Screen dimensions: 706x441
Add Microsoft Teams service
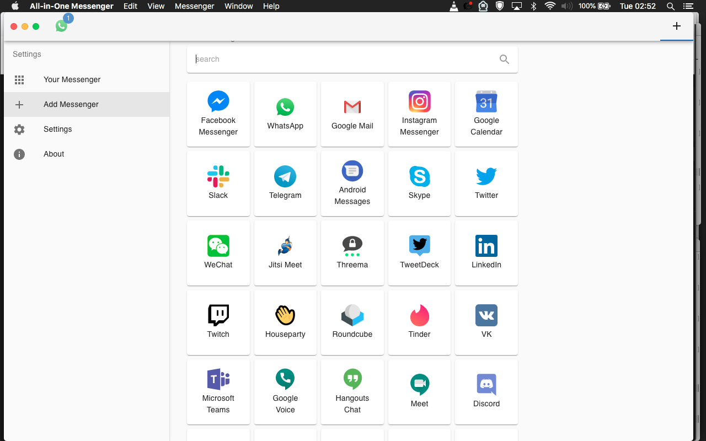218,392
